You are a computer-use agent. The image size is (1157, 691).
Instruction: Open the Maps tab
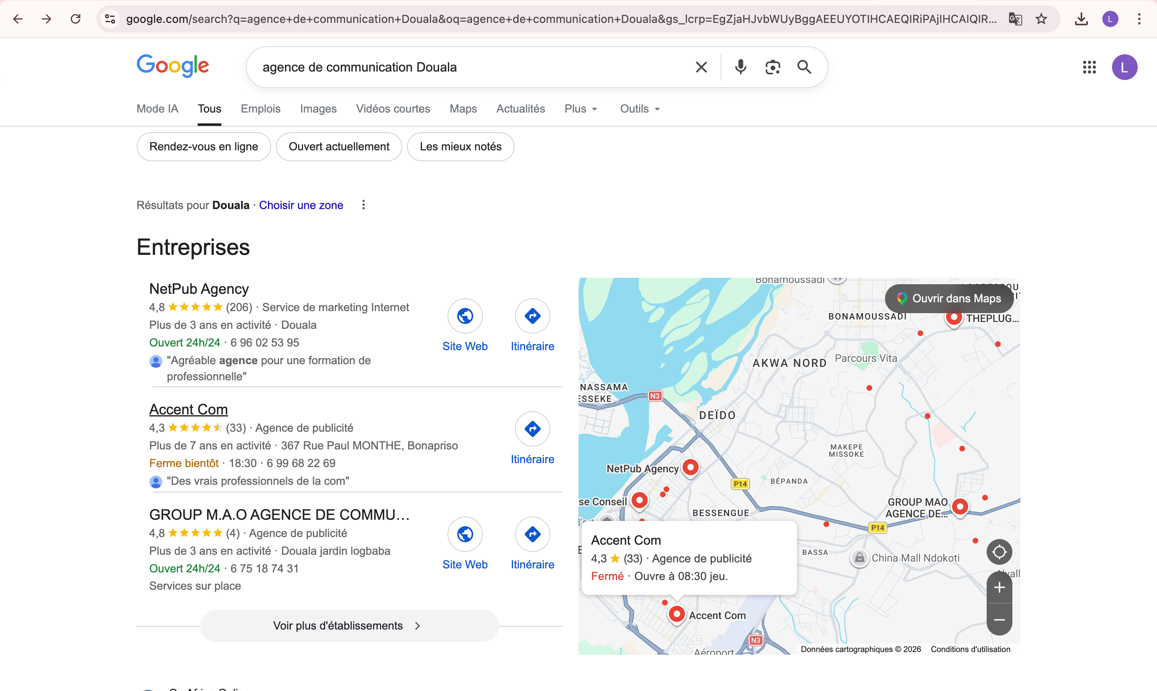463,109
